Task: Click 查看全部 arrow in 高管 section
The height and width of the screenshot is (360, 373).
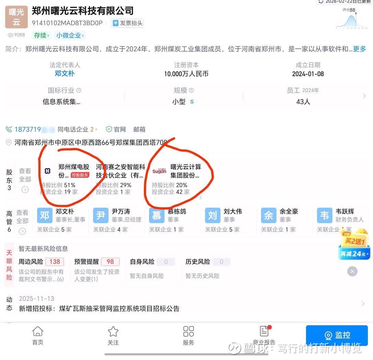Action: pyautogui.click(x=22, y=231)
